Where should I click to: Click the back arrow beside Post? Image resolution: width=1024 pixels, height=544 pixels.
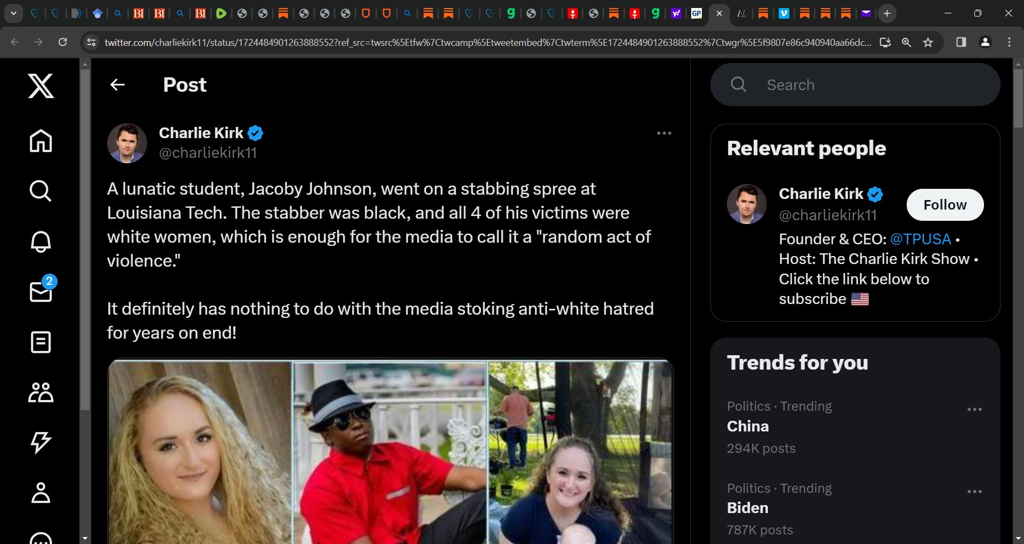pyautogui.click(x=117, y=84)
